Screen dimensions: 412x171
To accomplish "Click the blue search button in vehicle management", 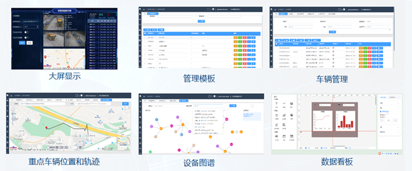I will coord(332,32).
